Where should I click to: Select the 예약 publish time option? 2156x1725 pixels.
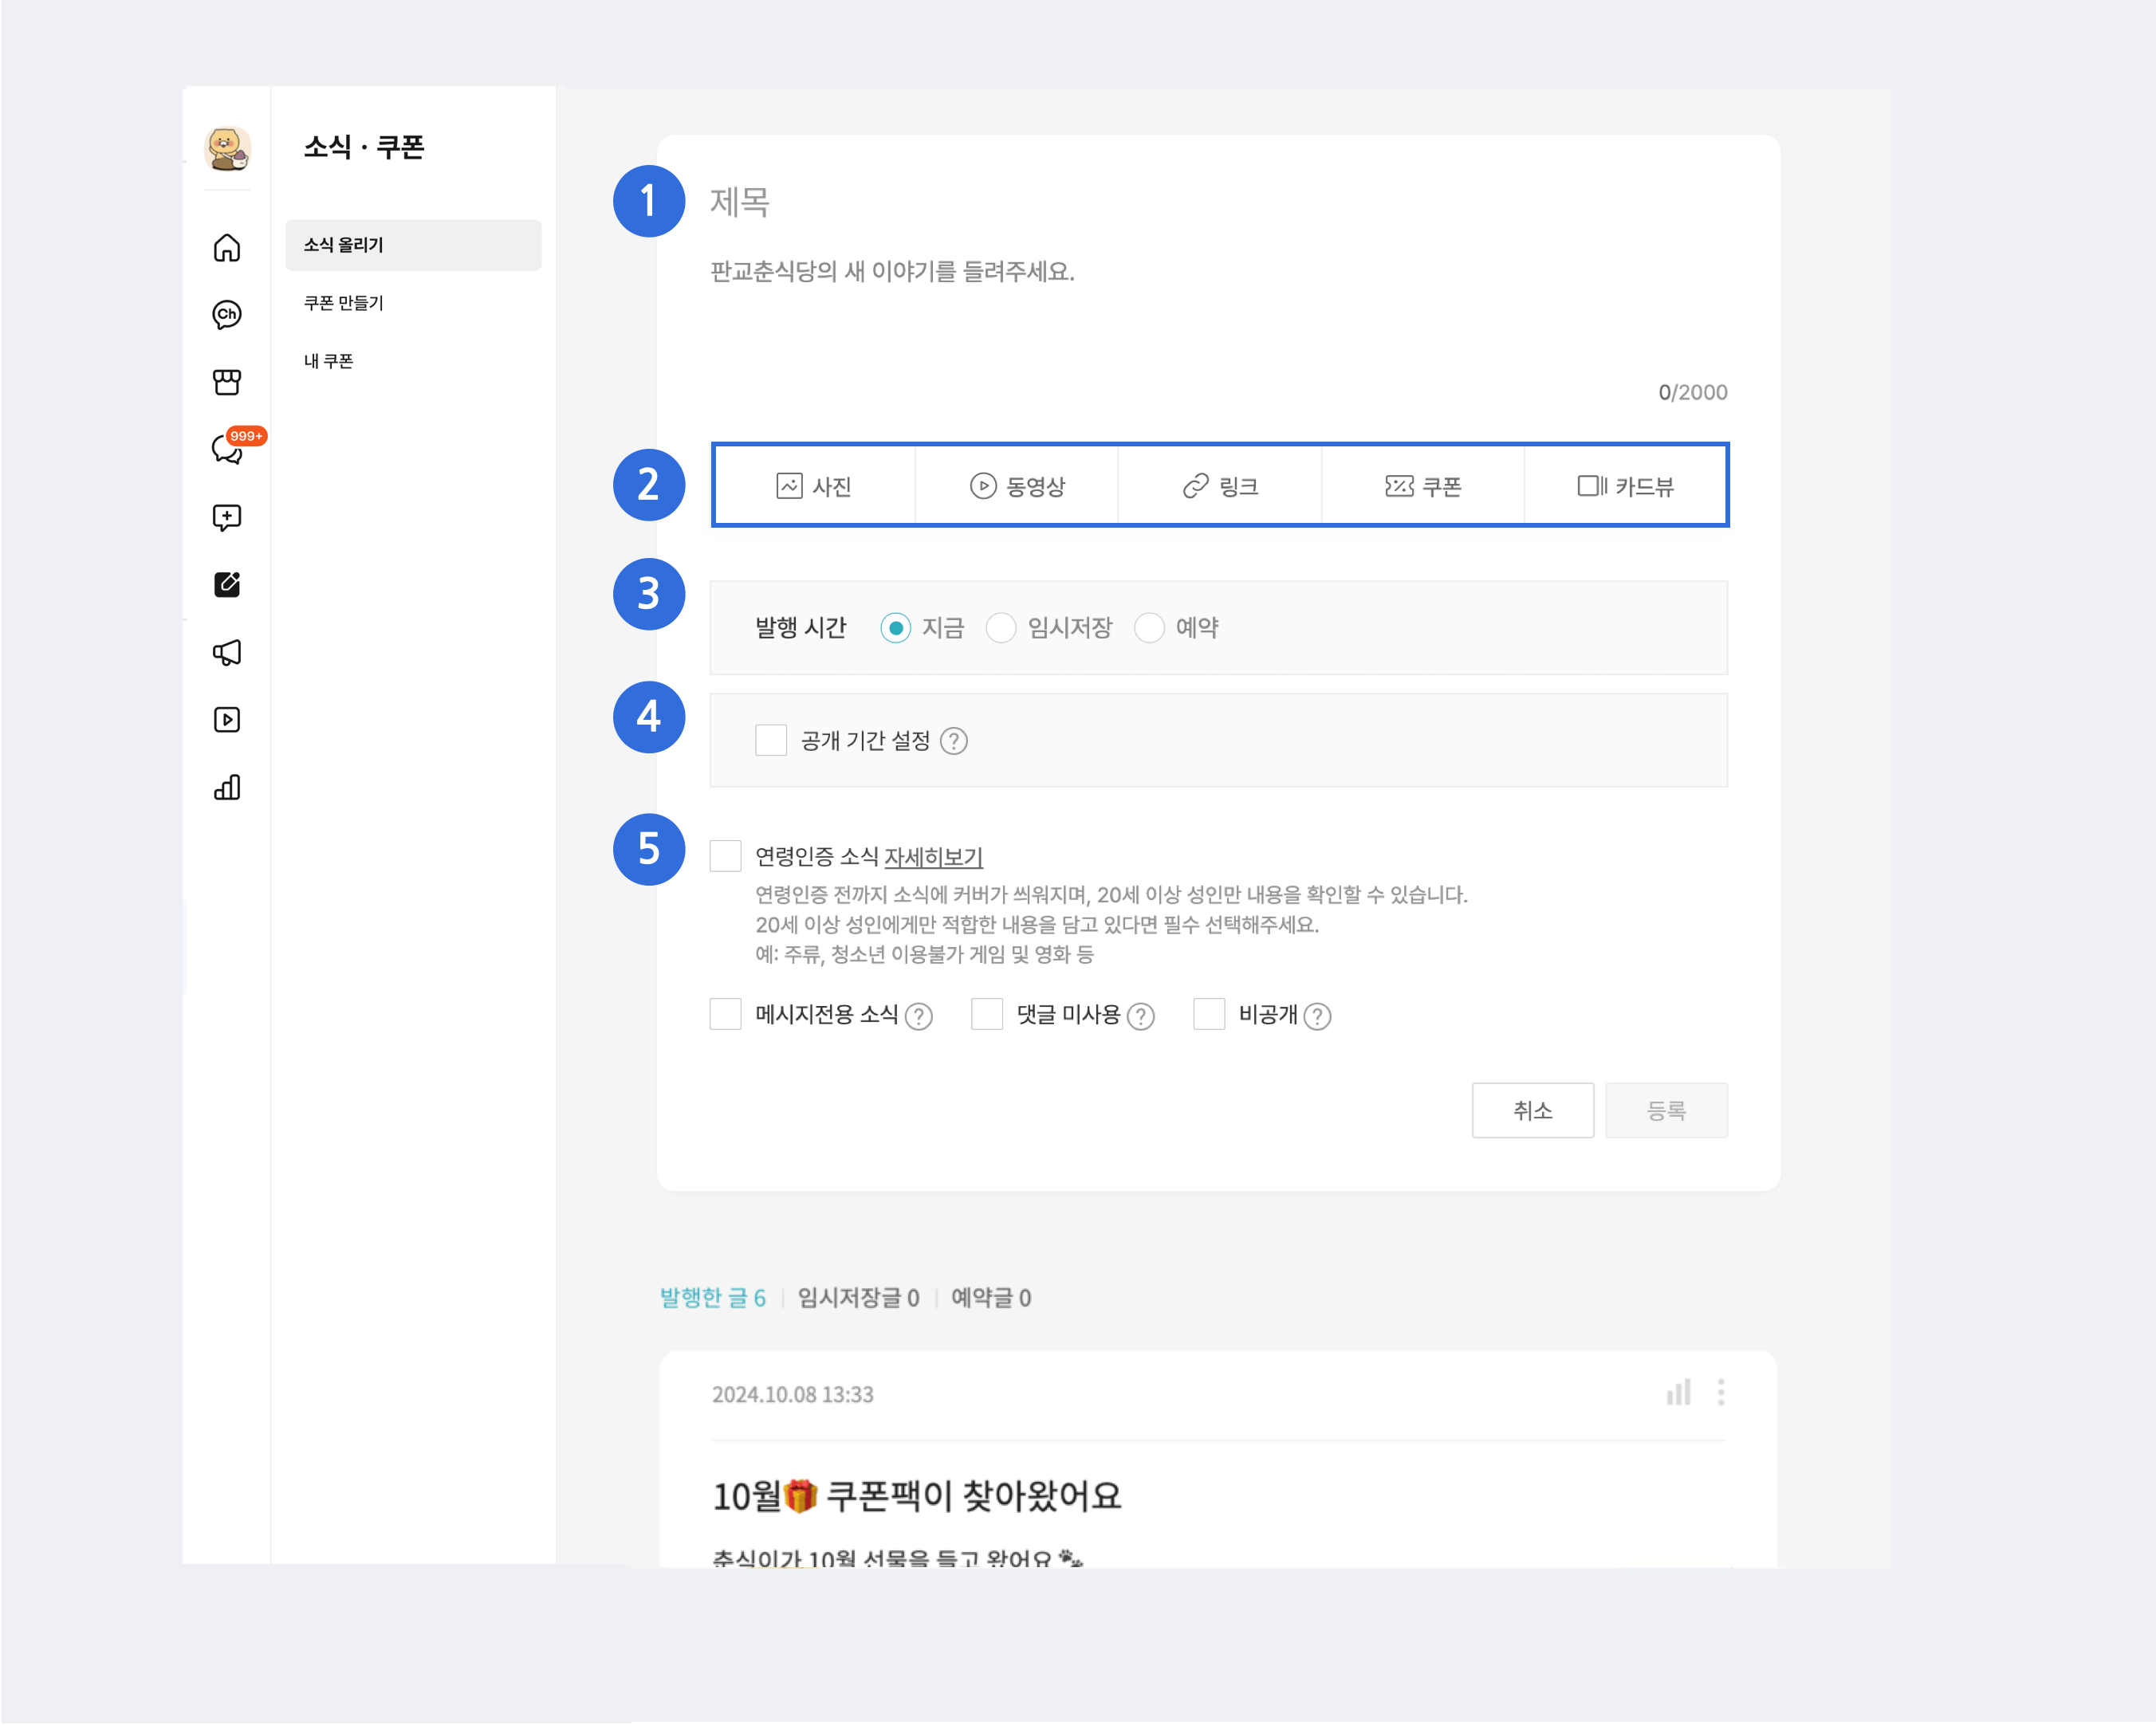(1149, 628)
